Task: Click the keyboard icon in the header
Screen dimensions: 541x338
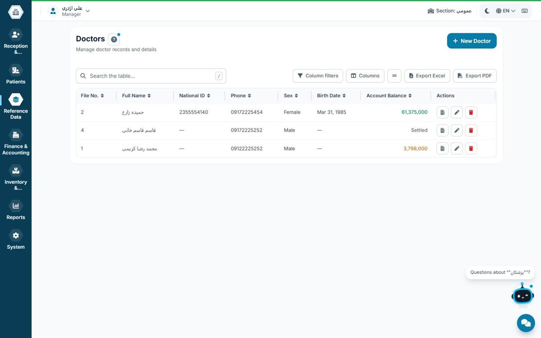Action: click(525, 11)
